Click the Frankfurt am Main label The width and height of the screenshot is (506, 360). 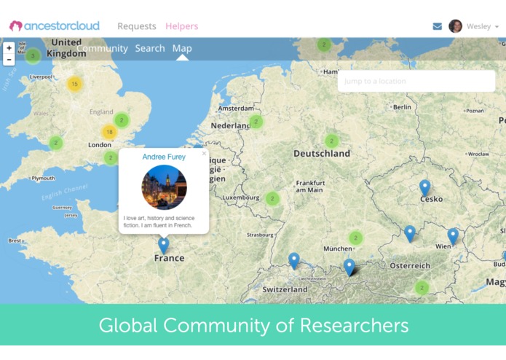point(310,187)
